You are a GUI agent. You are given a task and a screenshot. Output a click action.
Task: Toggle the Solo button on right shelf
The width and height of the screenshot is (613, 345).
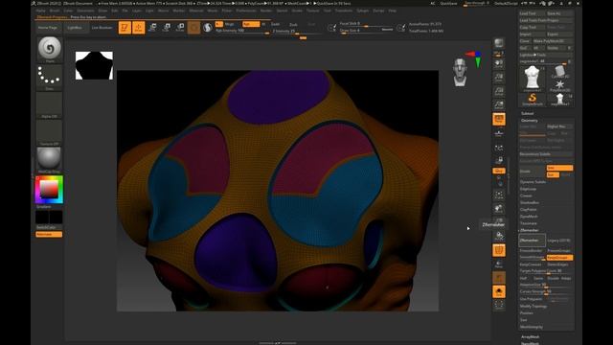pos(499,291)
